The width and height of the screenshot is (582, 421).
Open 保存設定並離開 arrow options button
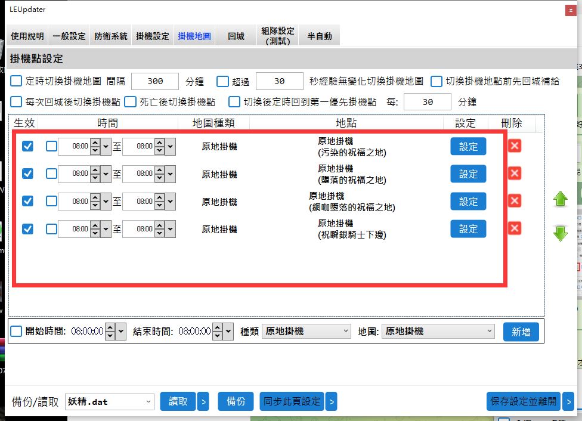[568, 401]
